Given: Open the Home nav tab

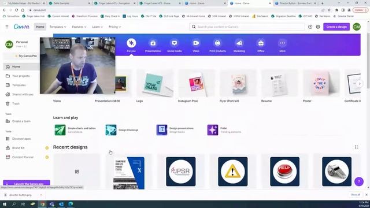Looking at the screenshot, I should tap(40, 27).
